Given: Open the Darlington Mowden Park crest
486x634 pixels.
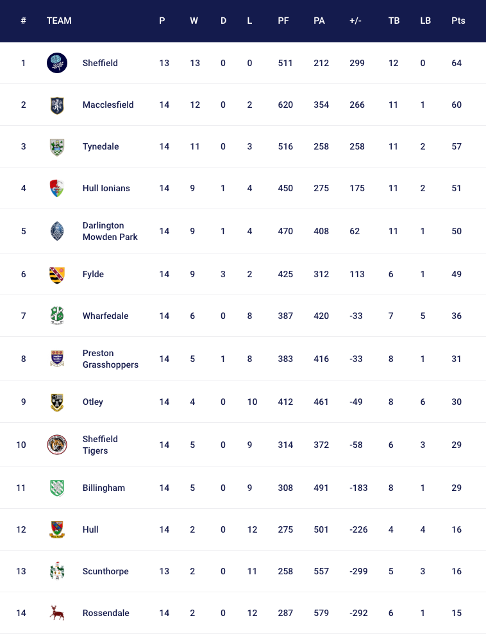Looking at the screenshot, I should (x=57, y=231).
